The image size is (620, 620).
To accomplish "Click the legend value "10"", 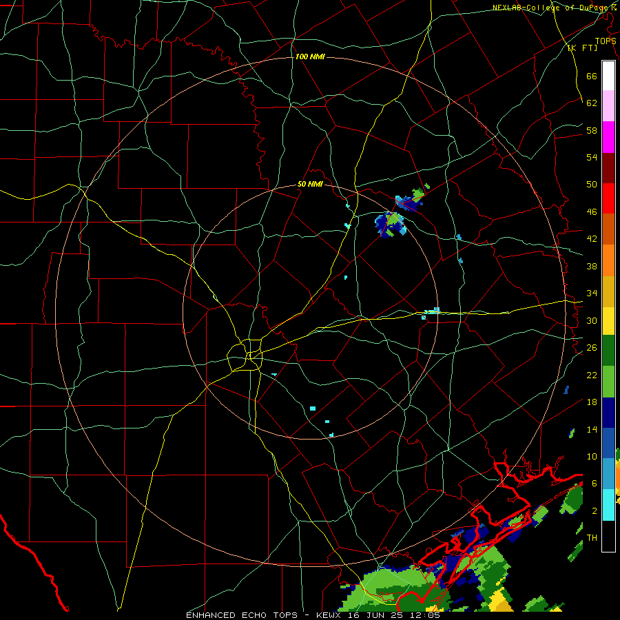I will 592,456.
